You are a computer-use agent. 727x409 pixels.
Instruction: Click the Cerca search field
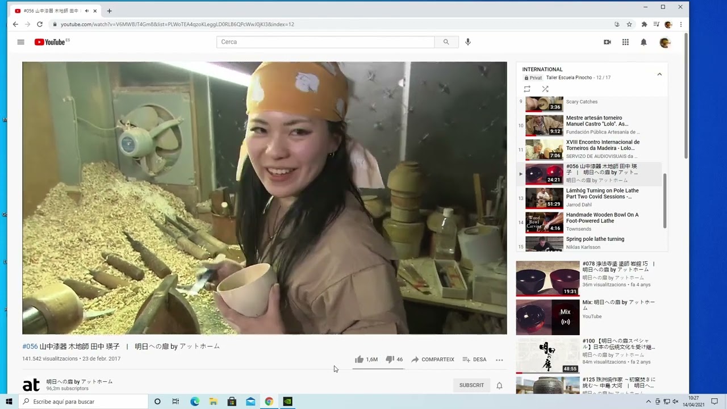(325, 42)
